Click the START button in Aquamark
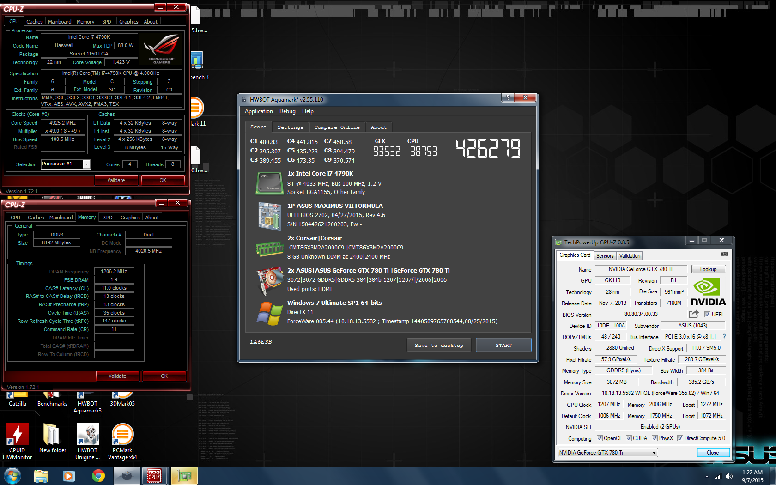Viewport: 776px width, 485px height. click(x=503, y=345)
